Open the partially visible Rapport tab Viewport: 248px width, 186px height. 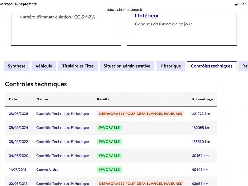click(x=244, y=66)
